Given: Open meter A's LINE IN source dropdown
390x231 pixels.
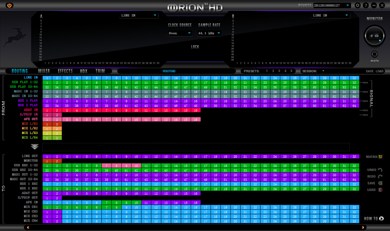Looking at the screenshot, I should click(x=139, y=16).
